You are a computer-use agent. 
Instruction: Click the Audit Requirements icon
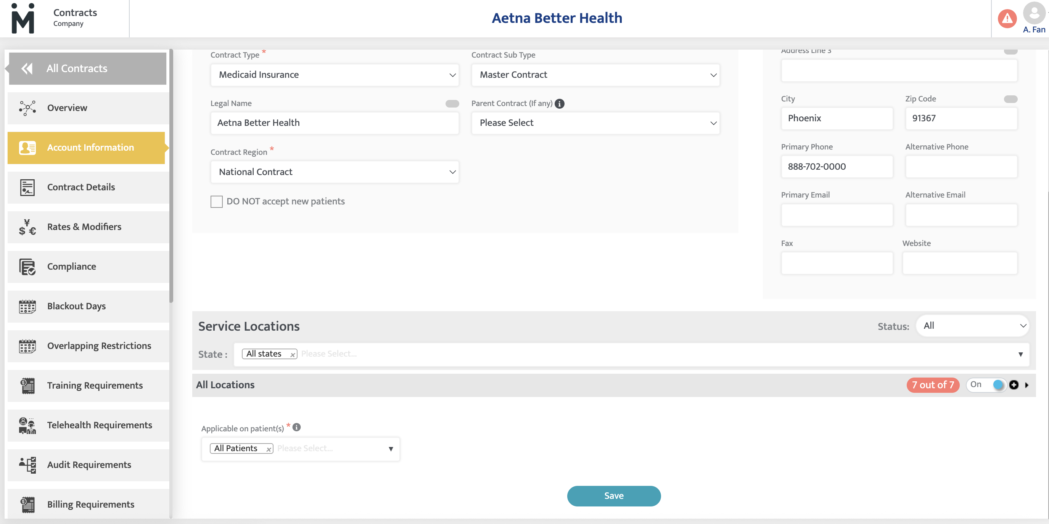point(27,465)
